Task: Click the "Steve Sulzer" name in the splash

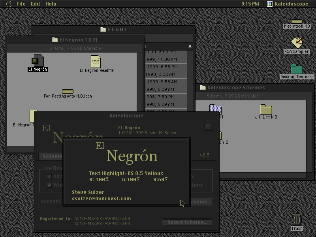Action: tap(88, 192)
